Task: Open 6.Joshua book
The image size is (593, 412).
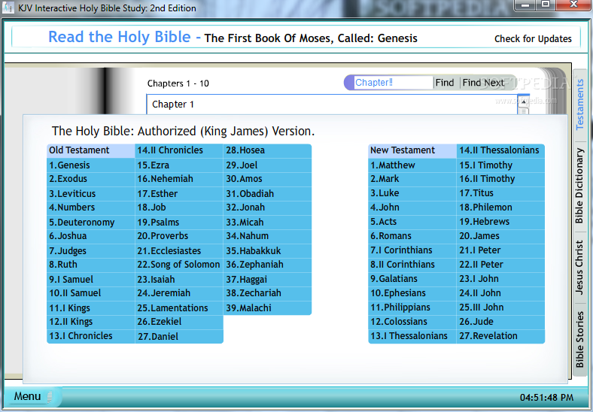Action: click(91, 236)
